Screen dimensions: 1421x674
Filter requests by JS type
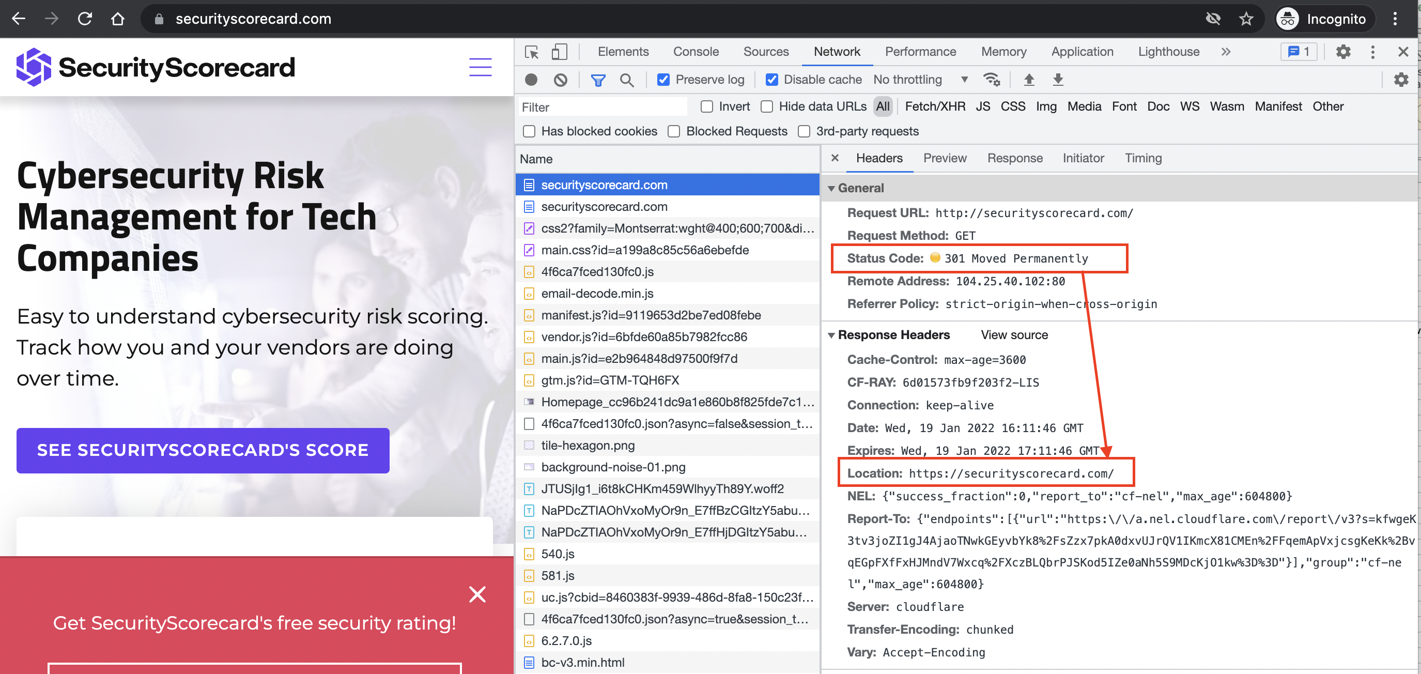tap(982, 106)
